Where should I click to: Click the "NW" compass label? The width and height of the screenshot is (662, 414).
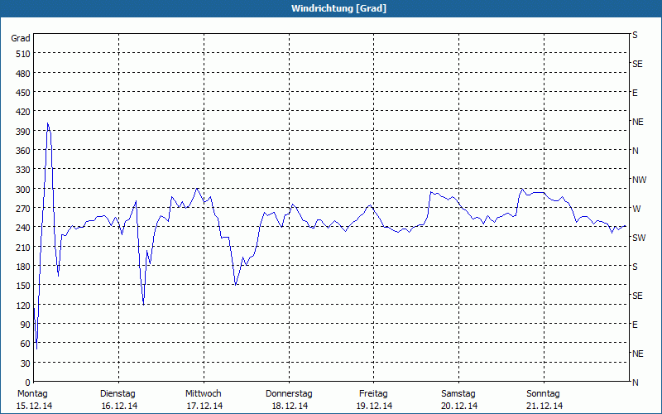(x=639, y=180)
